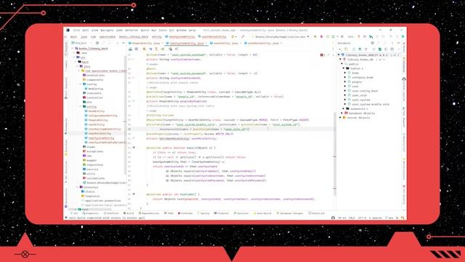Expand the book table in the Database tree
Viewport: 465px width, 262px height.
tap(346, 73)
